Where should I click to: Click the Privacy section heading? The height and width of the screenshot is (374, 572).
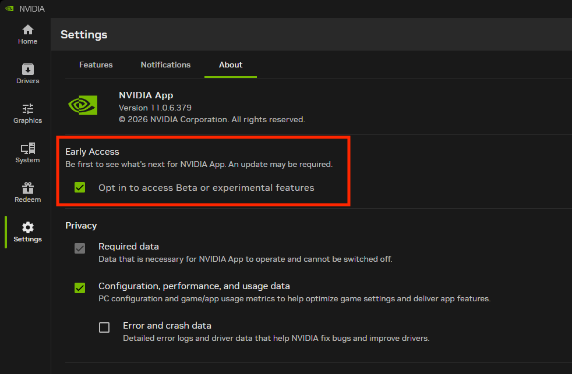coord(80,226)
